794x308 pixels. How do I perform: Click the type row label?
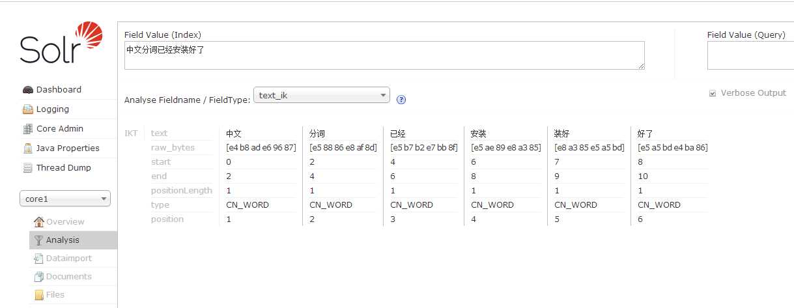click(160, 205)
